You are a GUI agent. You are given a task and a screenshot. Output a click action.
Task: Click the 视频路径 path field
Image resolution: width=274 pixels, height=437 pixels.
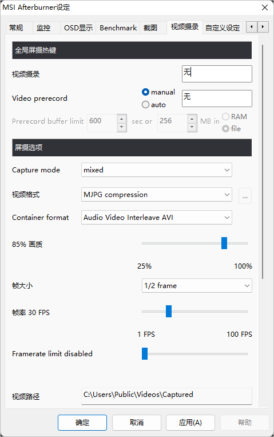[166, 396]
